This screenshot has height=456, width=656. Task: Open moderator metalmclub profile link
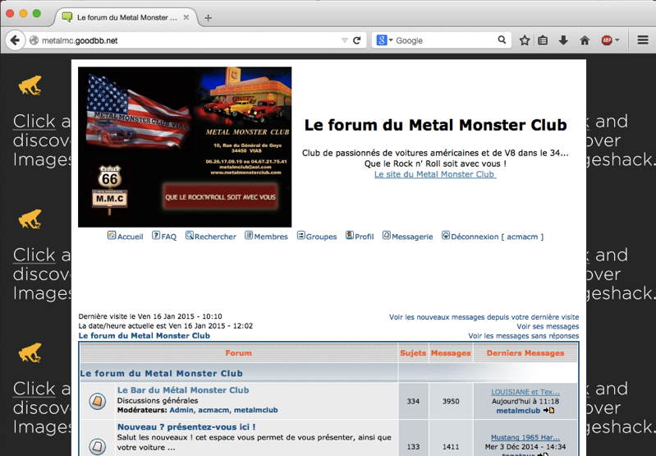[255, 410]
